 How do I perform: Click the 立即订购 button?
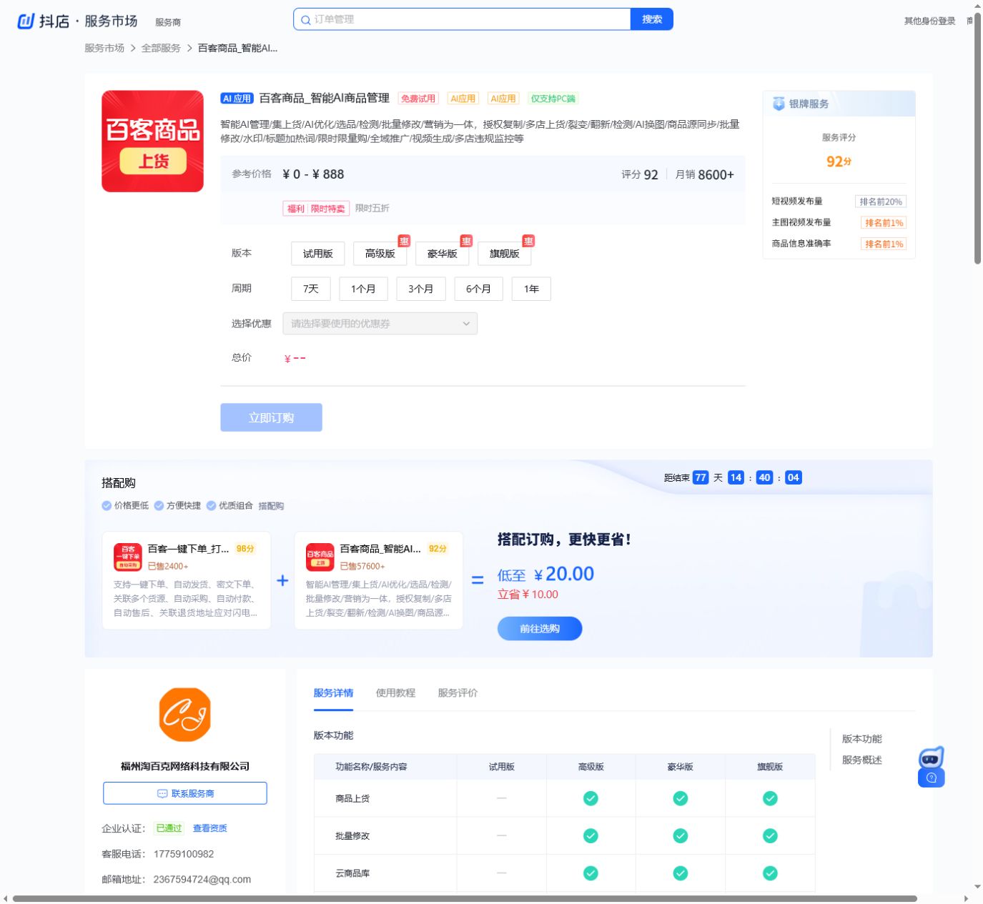[x=271, y=417]
